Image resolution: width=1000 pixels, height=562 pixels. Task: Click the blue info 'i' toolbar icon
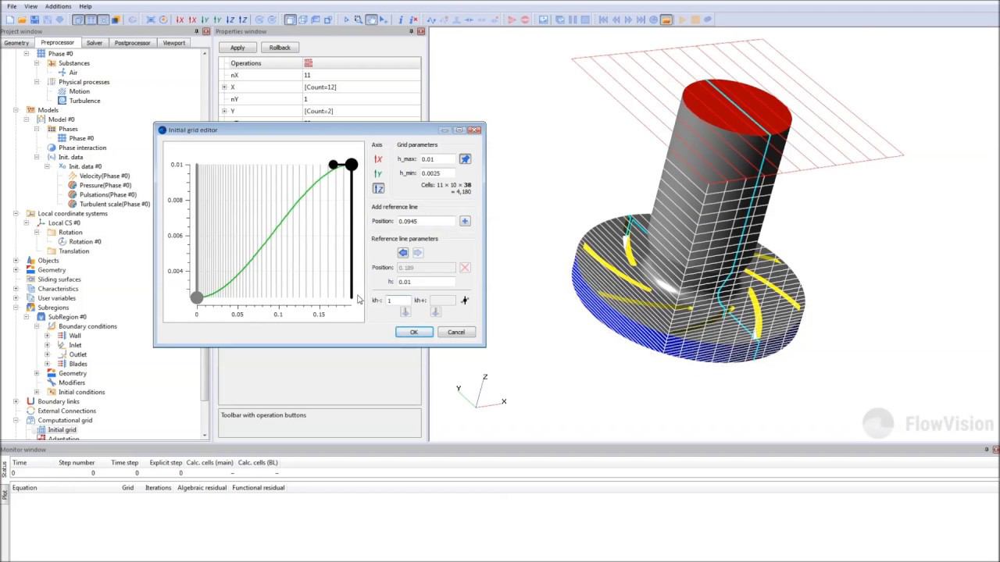[x=401, y=20]
